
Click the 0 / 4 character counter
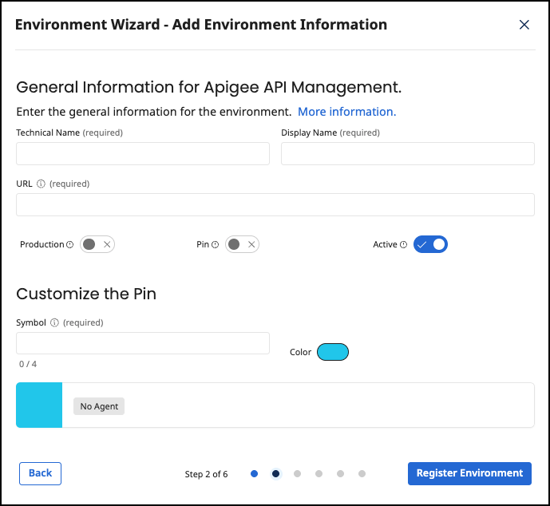(x=28, y=364)
